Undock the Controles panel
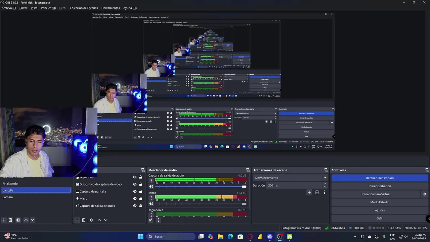 tap(427, 170)
